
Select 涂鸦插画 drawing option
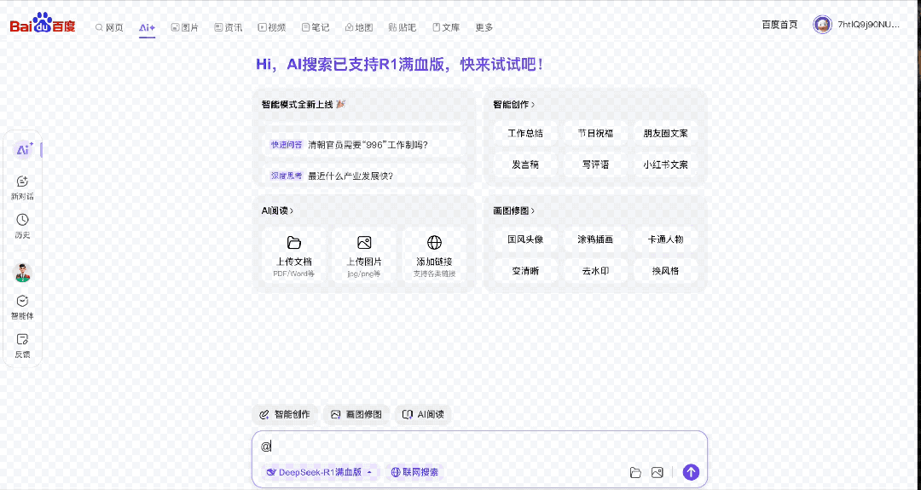tap(595, 239)
